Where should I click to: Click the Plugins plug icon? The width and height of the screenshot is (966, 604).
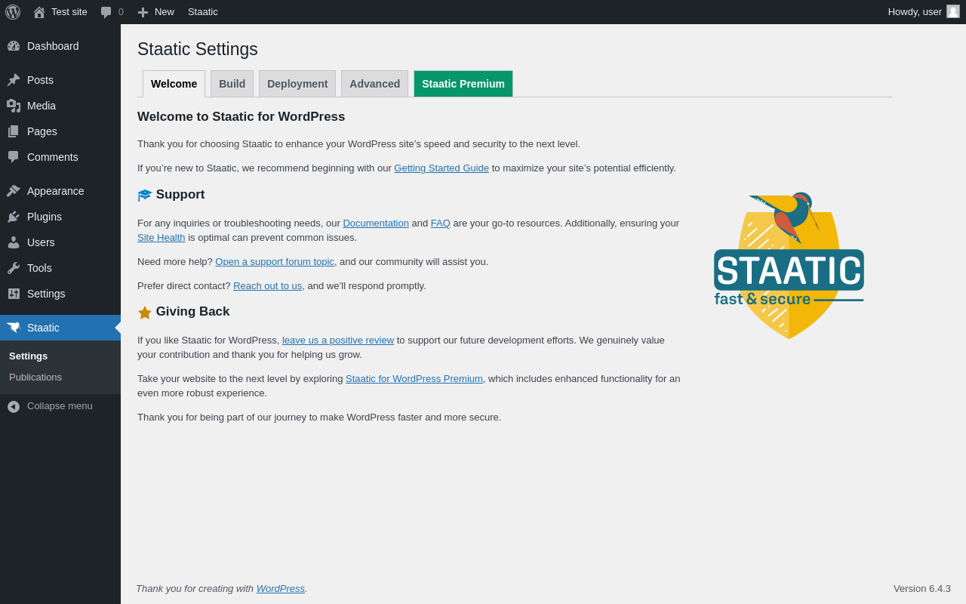(x=14, y=217)
